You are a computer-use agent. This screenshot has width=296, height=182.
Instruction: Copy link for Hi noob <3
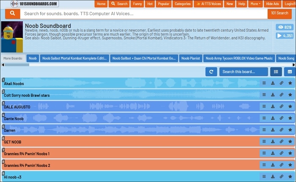282,176
